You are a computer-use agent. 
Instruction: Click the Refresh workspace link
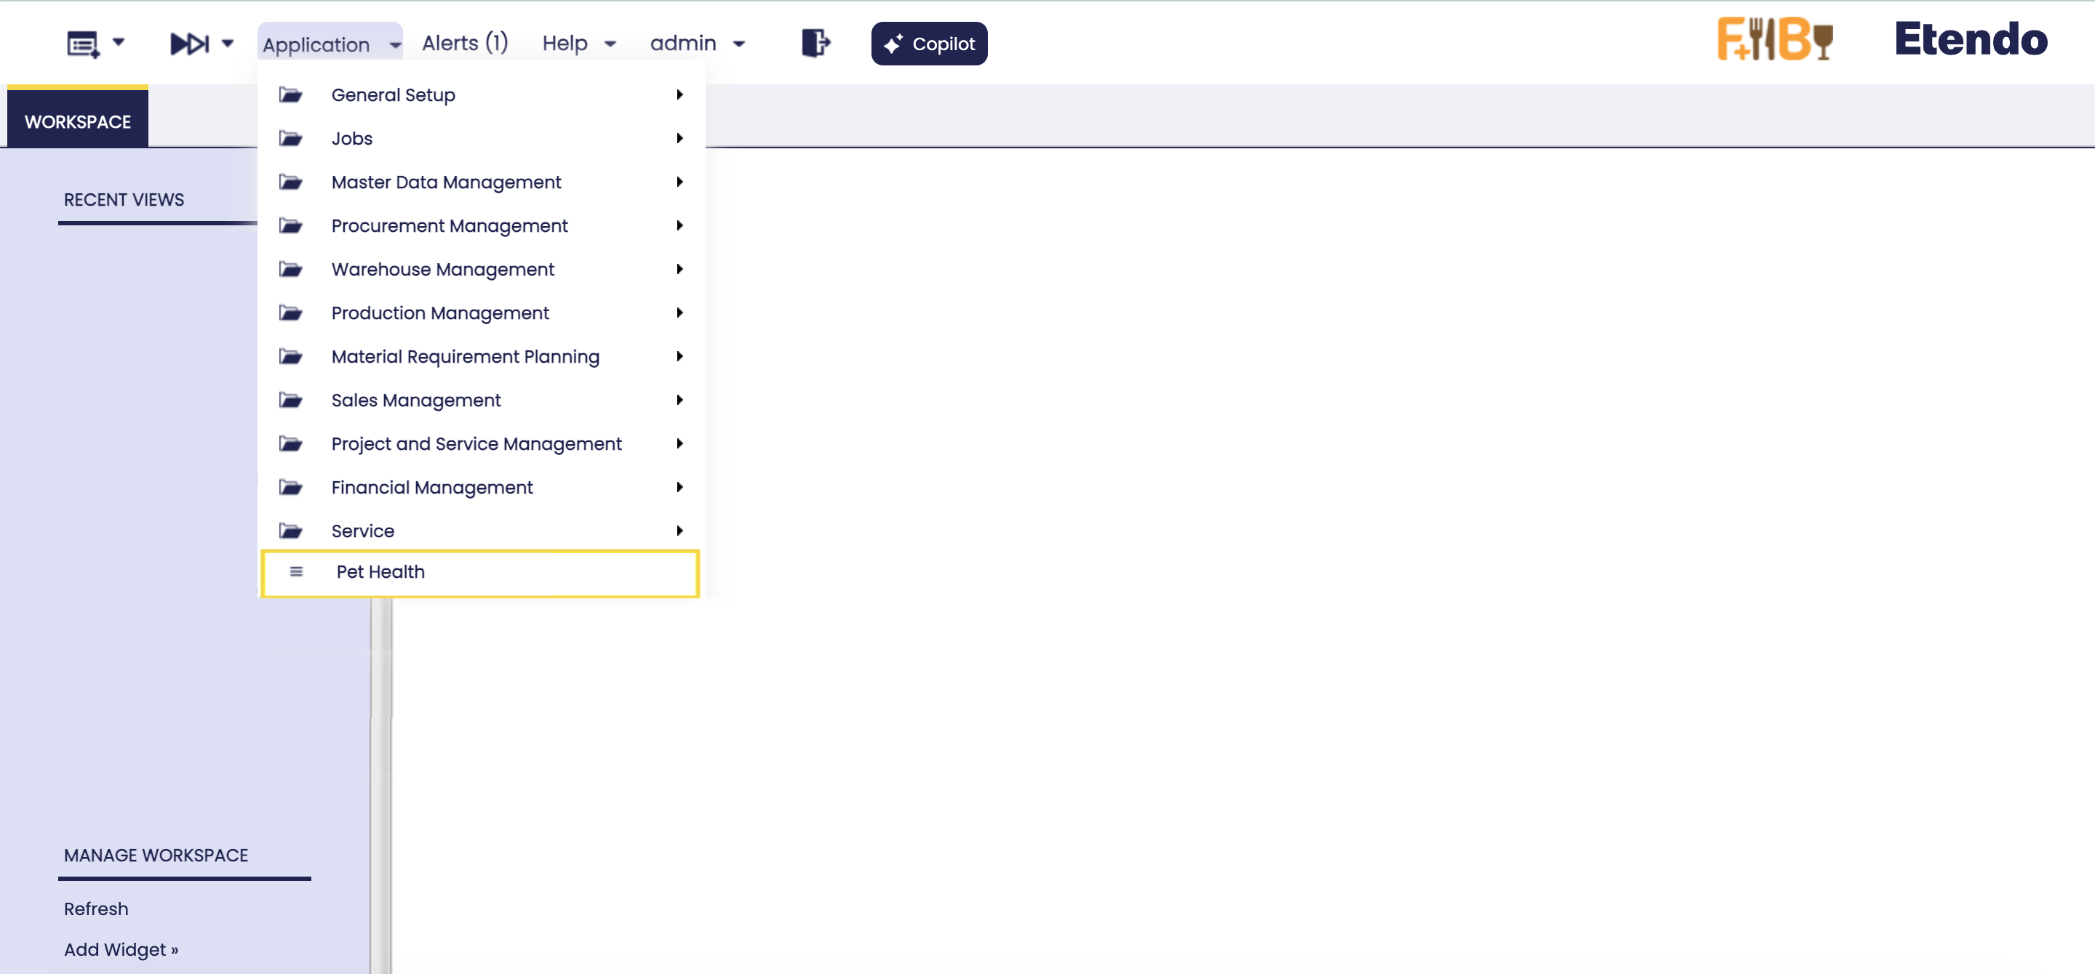pos(96,908)
